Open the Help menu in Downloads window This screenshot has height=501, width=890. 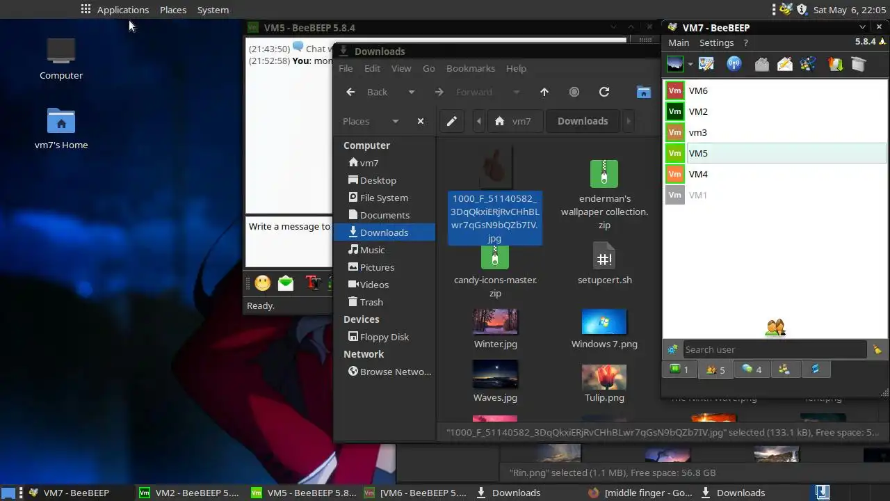click(516, 68)
